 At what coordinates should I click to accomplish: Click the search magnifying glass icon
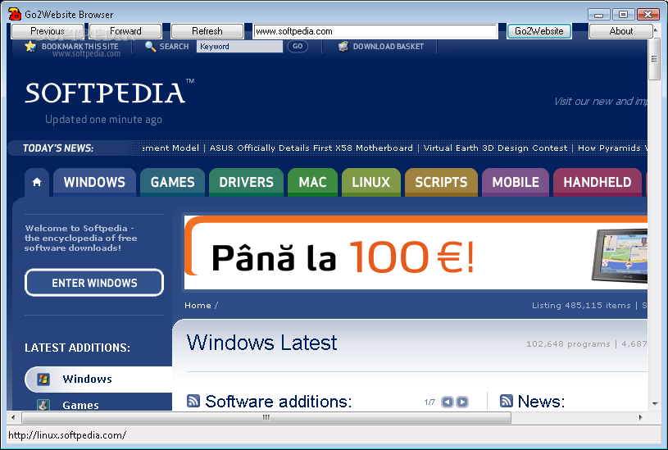click(x=150, y=47)
